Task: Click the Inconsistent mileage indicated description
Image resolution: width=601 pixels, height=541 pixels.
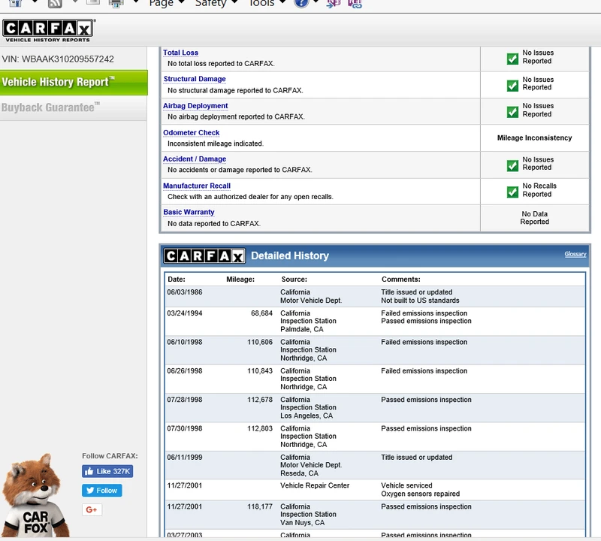Action: (216, 144)
